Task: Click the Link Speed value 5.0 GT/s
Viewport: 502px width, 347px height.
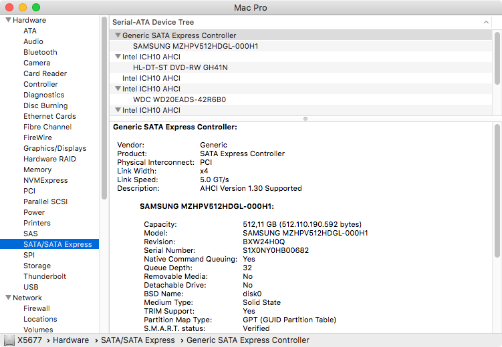Action: (x=215, y=180)
